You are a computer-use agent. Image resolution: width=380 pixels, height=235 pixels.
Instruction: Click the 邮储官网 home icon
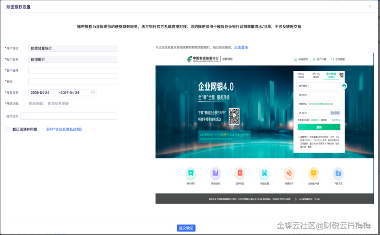point(295,59)
